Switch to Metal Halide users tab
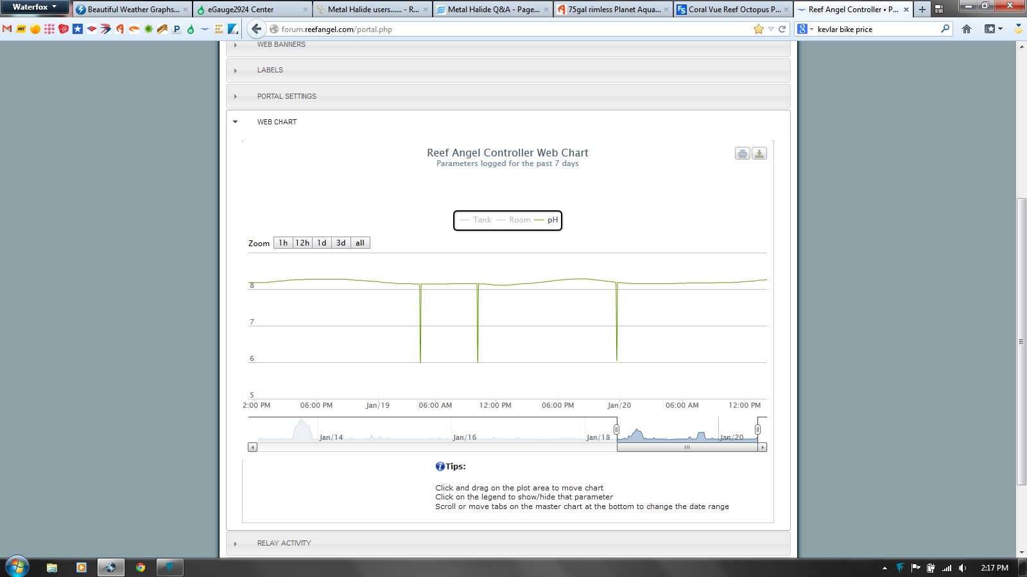 (372, 10)
